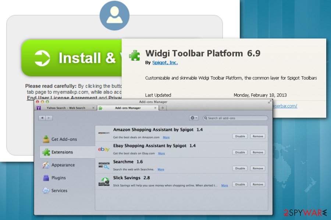The height and width of the screenshot is (220, 331).
Task: Disable Amazon Shopping Assistant by Spigot
Action: [x=240, y=136]
